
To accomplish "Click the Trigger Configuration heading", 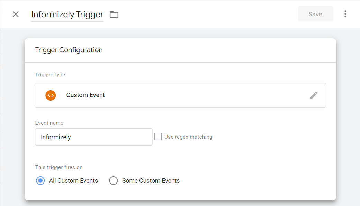I will pyautogui.click(x=69, y=50).
